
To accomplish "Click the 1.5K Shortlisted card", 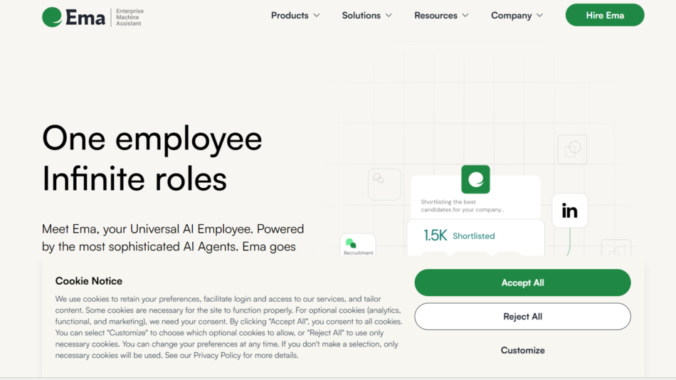I will pyautogui.click(x=475, y=236).
